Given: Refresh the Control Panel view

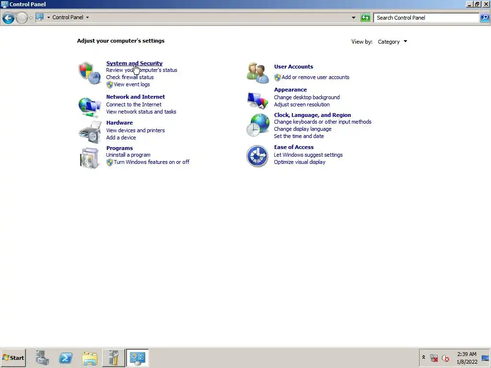Looking at the screenshot, I should coord(365,18).
